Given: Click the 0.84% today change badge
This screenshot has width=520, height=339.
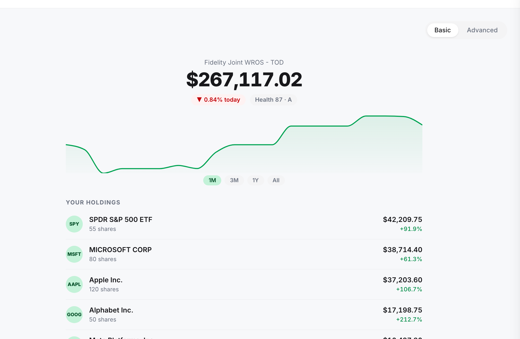Looking at the screenshot, I should (218, 100).
